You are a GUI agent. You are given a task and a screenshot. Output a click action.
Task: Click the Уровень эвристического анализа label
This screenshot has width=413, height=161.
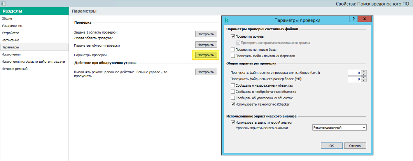262,128
